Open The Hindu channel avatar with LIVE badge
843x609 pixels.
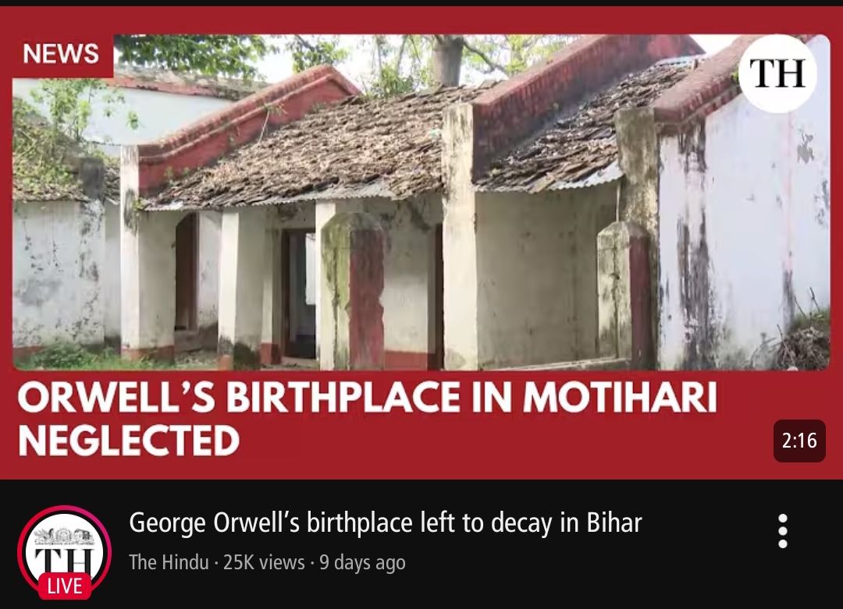point(65,552)
